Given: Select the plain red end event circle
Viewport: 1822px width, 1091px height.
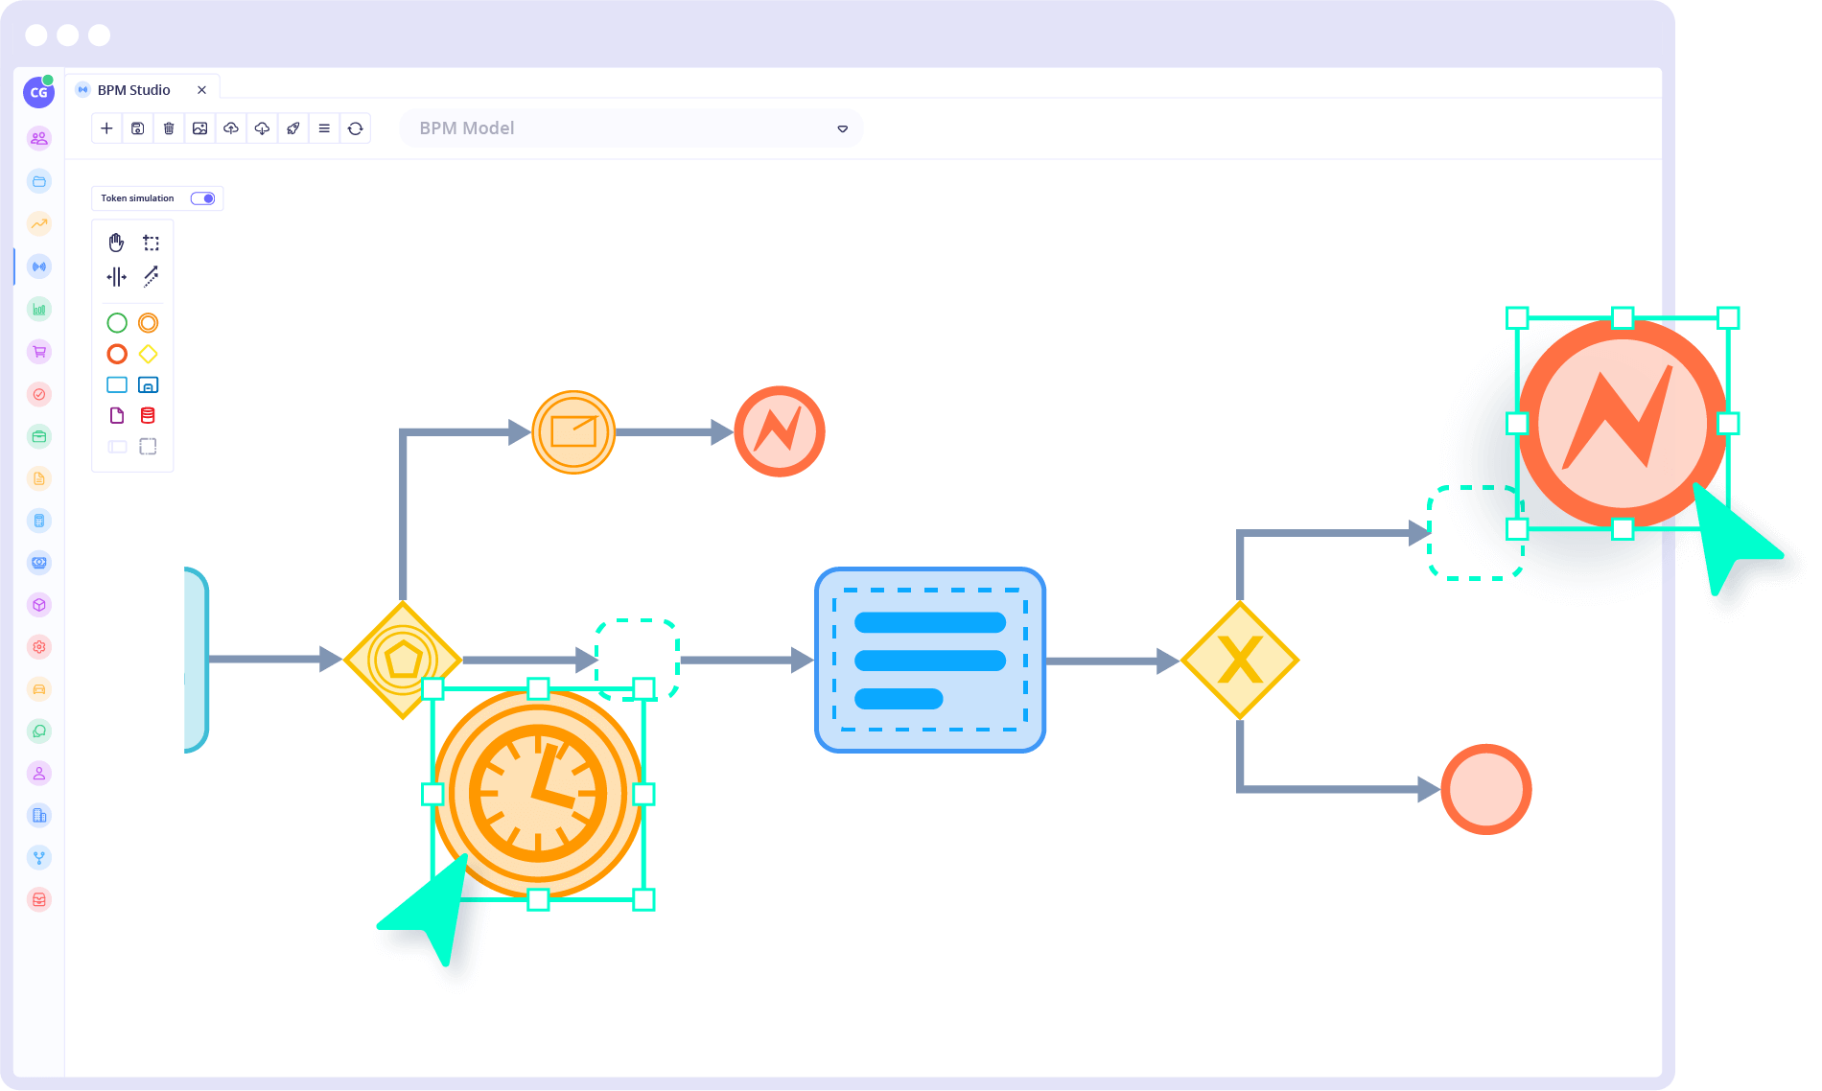Looking at the screenshot, I should point(1486,790).
